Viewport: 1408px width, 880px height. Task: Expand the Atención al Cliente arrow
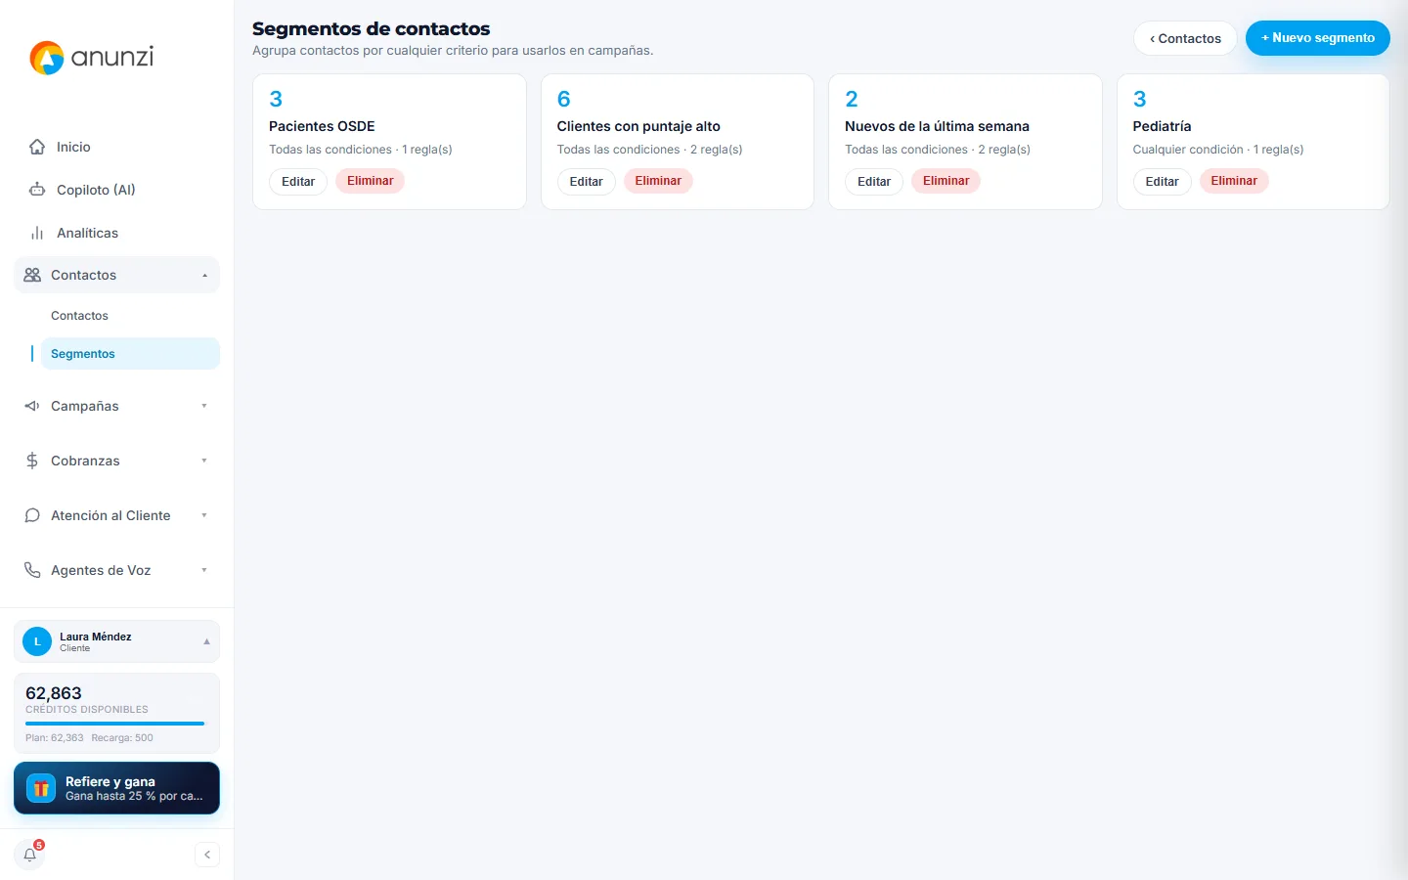204,515
